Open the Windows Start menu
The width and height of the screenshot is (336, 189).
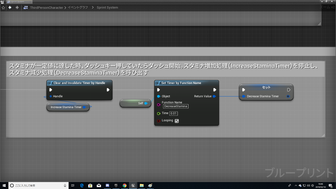[4, 185]
